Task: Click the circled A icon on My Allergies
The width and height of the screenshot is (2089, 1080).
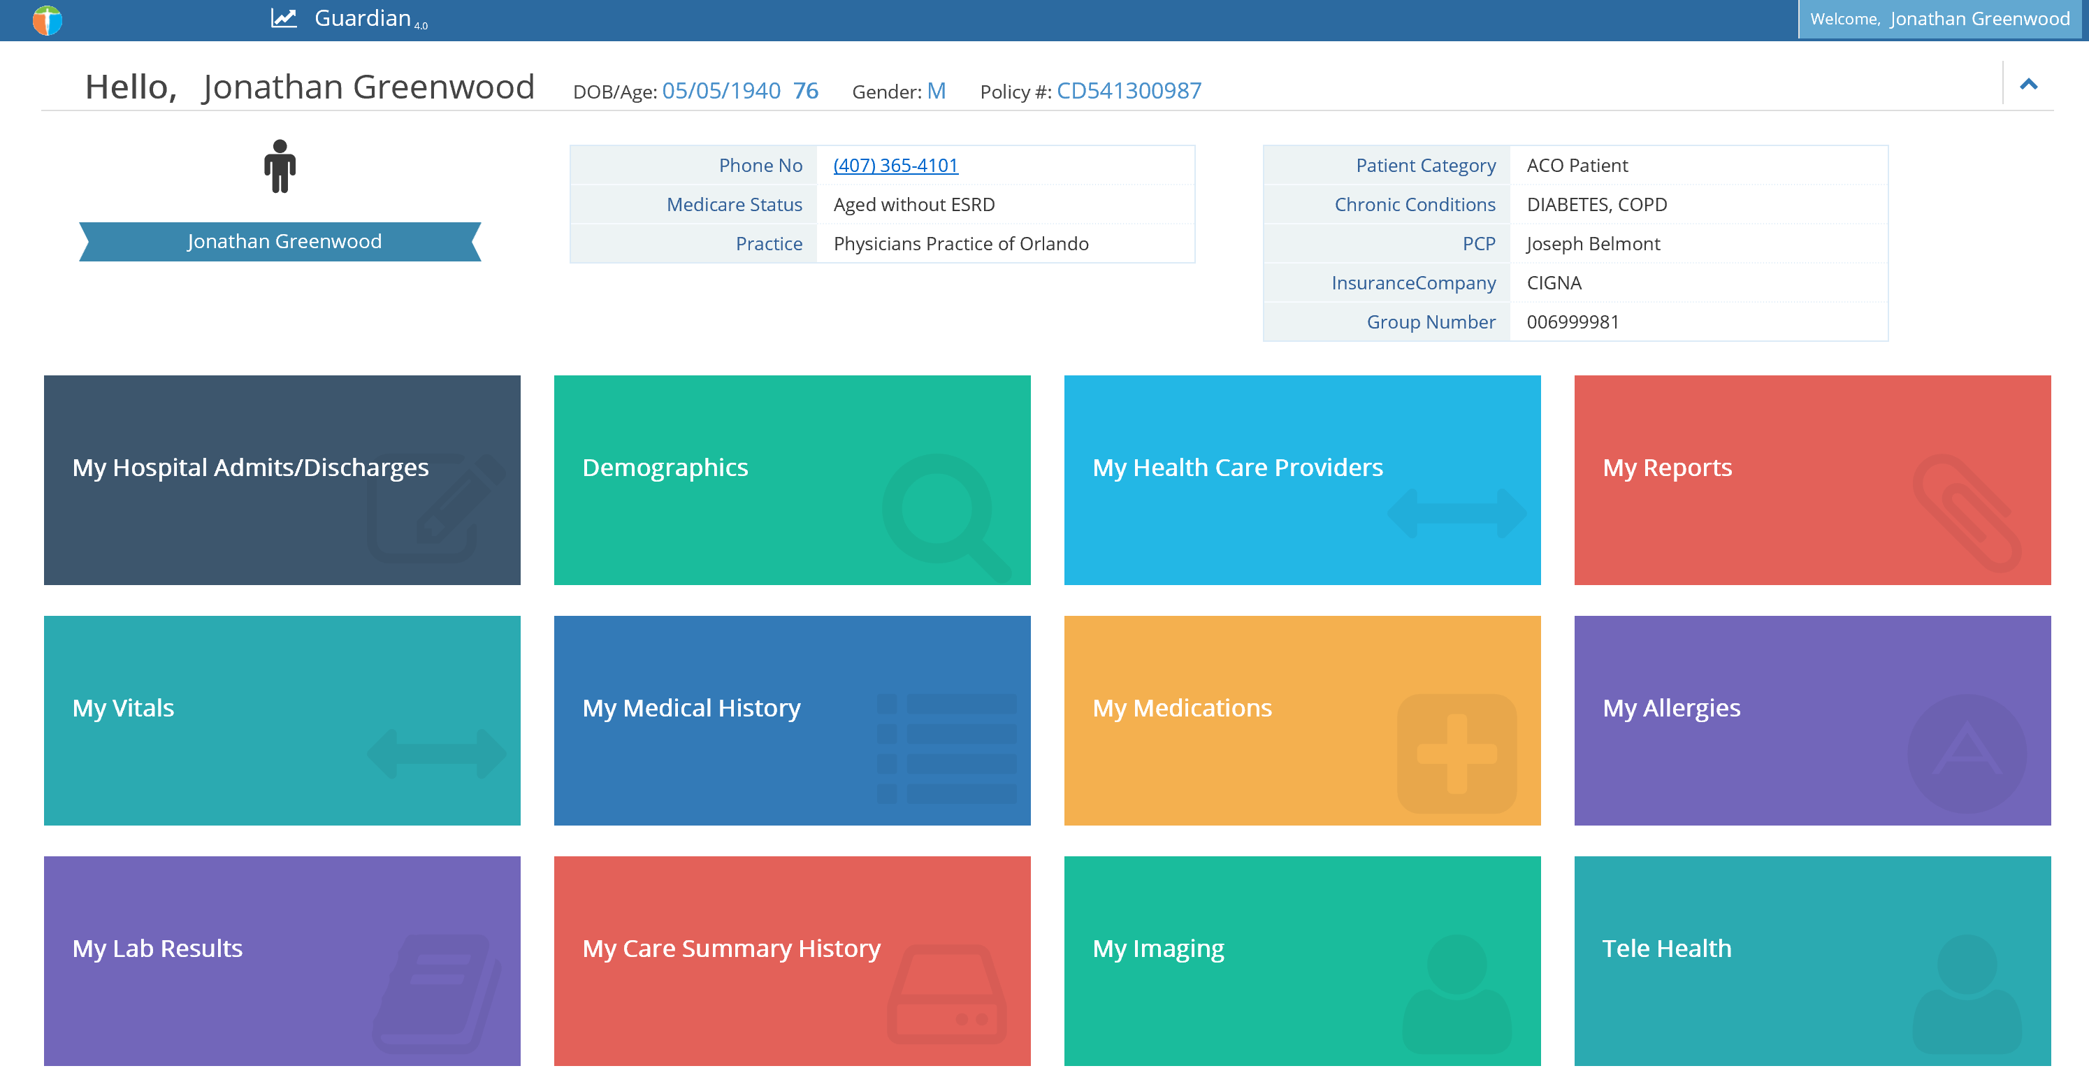Action: 1967,754
